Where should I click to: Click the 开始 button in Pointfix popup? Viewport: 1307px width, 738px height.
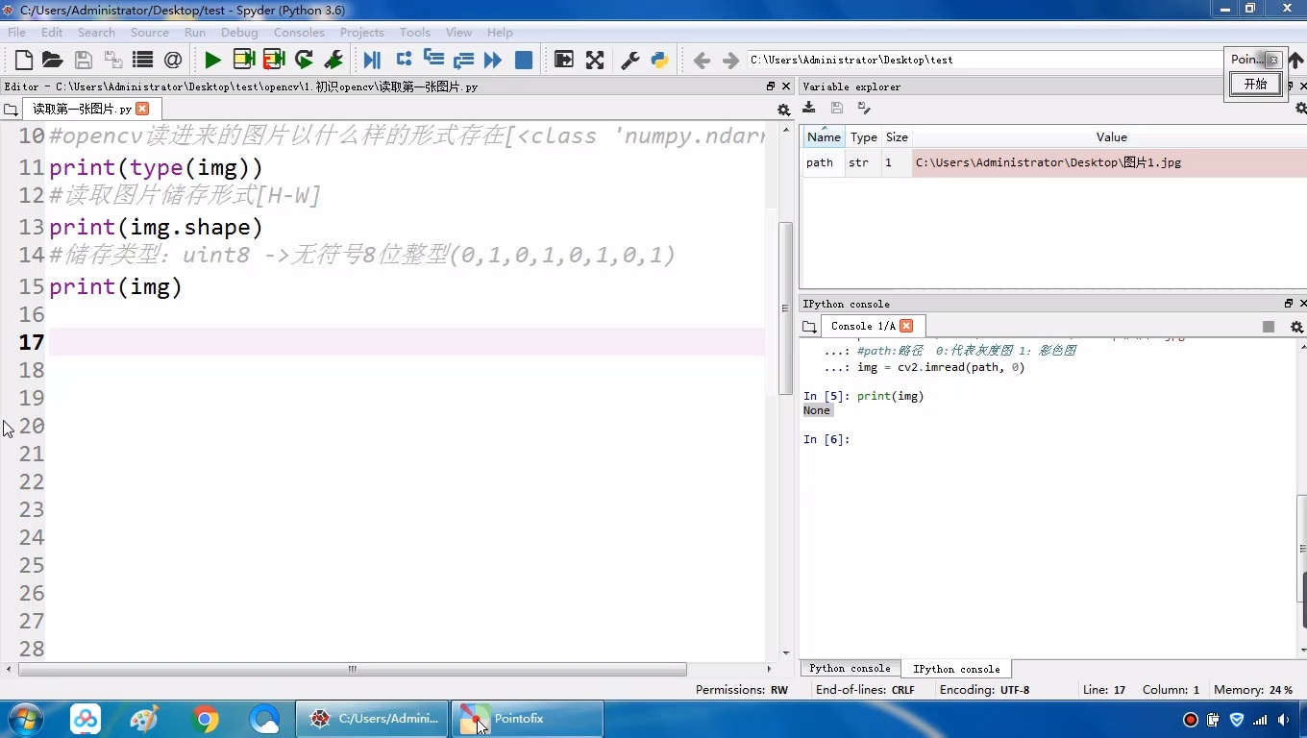point(1255,85)
